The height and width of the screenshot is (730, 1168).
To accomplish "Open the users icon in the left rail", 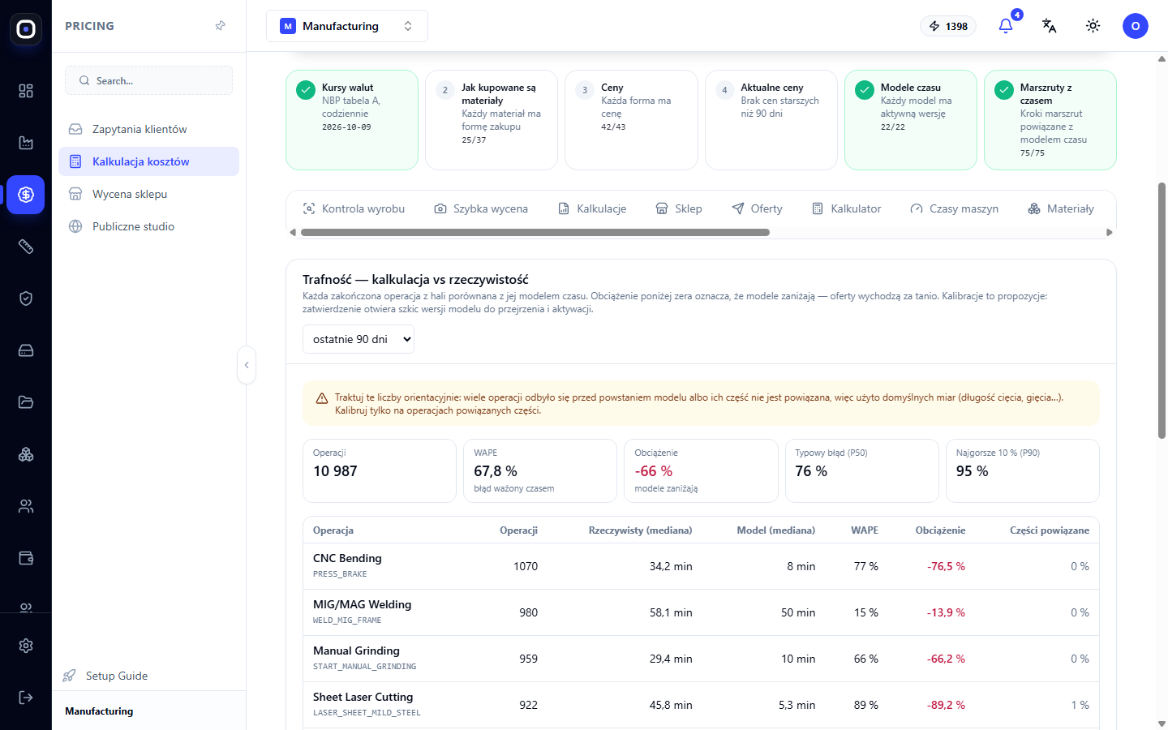I will tap(26, 506).
